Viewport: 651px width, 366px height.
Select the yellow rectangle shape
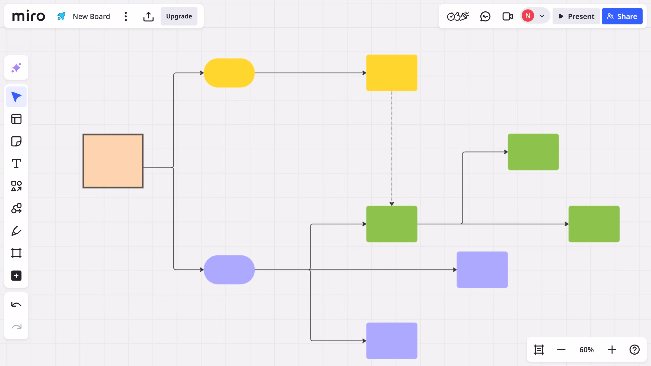(x=392, y=73)
